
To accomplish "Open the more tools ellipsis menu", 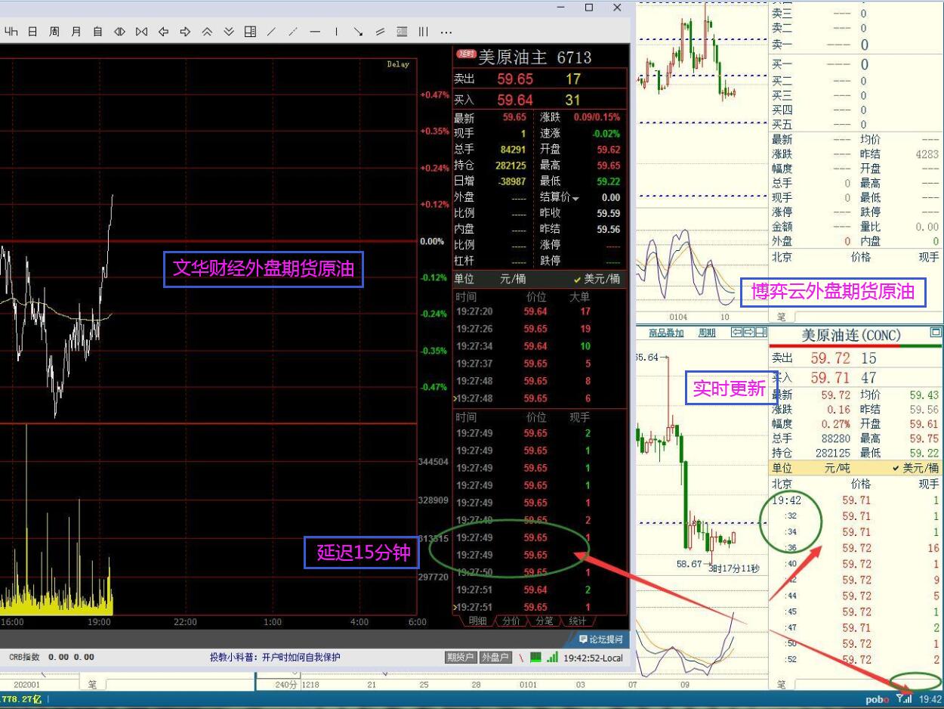I will [446, 32].
